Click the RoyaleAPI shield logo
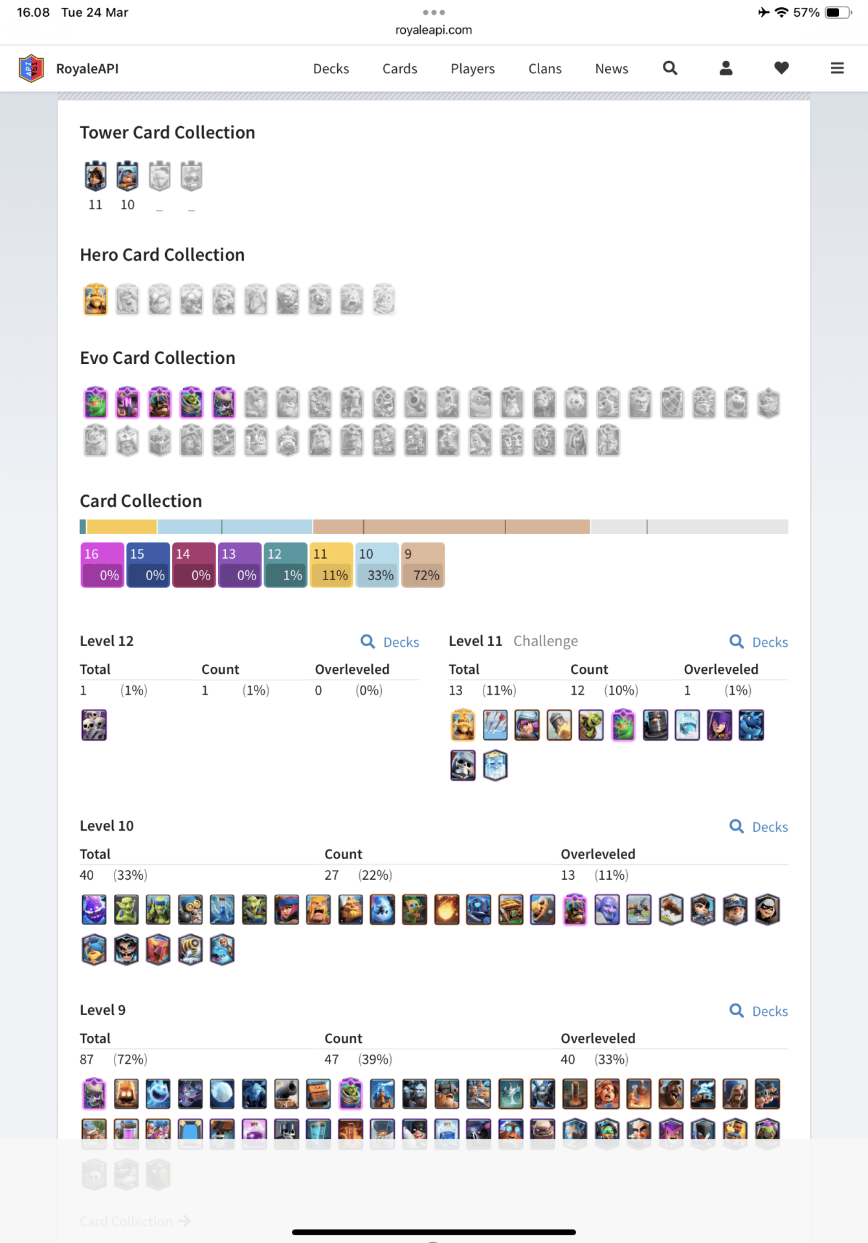This screenshot has width=868, height=1243. tap(31, 68)
